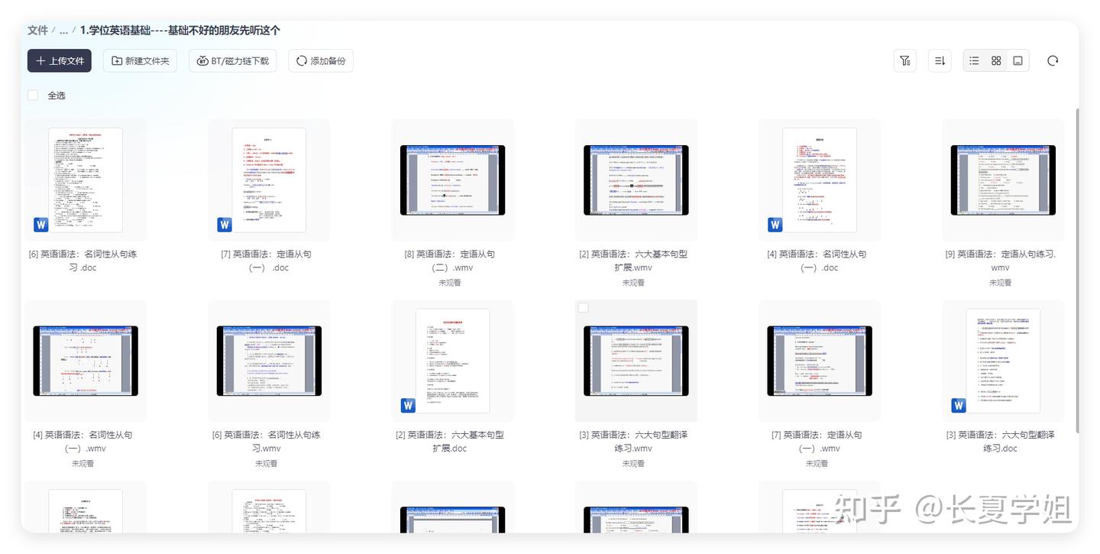Click Word icon on [3] 六大句型翻译练习.doc
This screenshot has width=1100, height=554.
coord(959,406)
